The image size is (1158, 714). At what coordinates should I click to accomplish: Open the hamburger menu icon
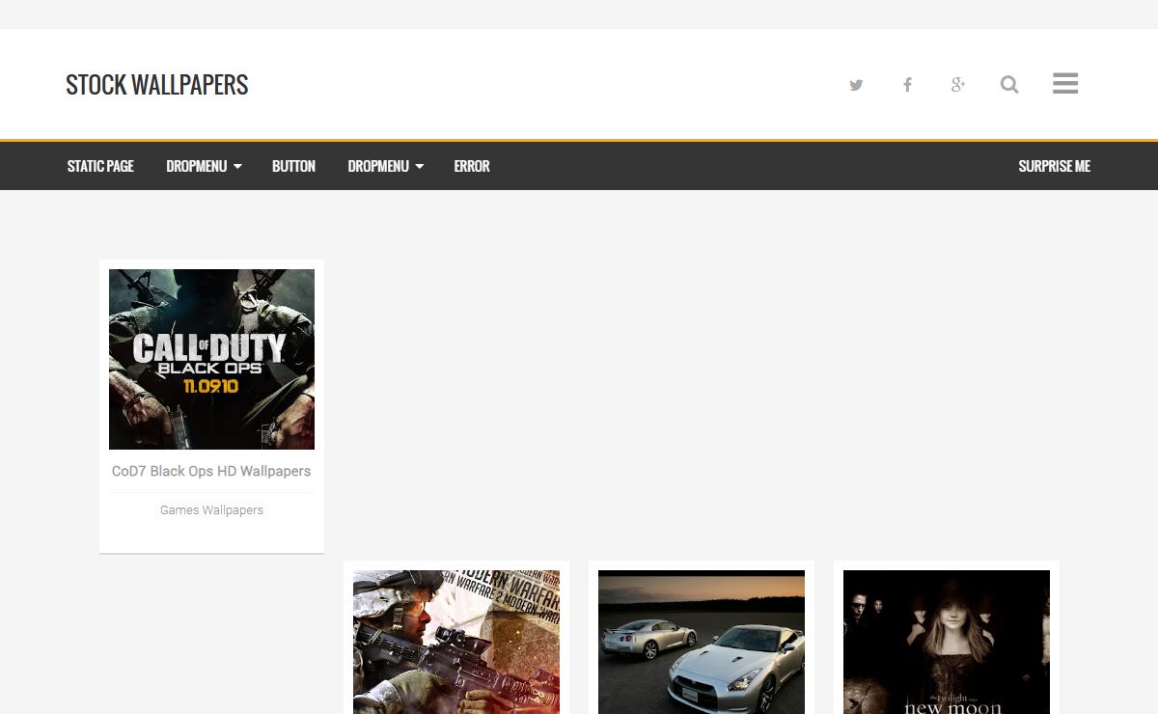(x=1065, y=84)
